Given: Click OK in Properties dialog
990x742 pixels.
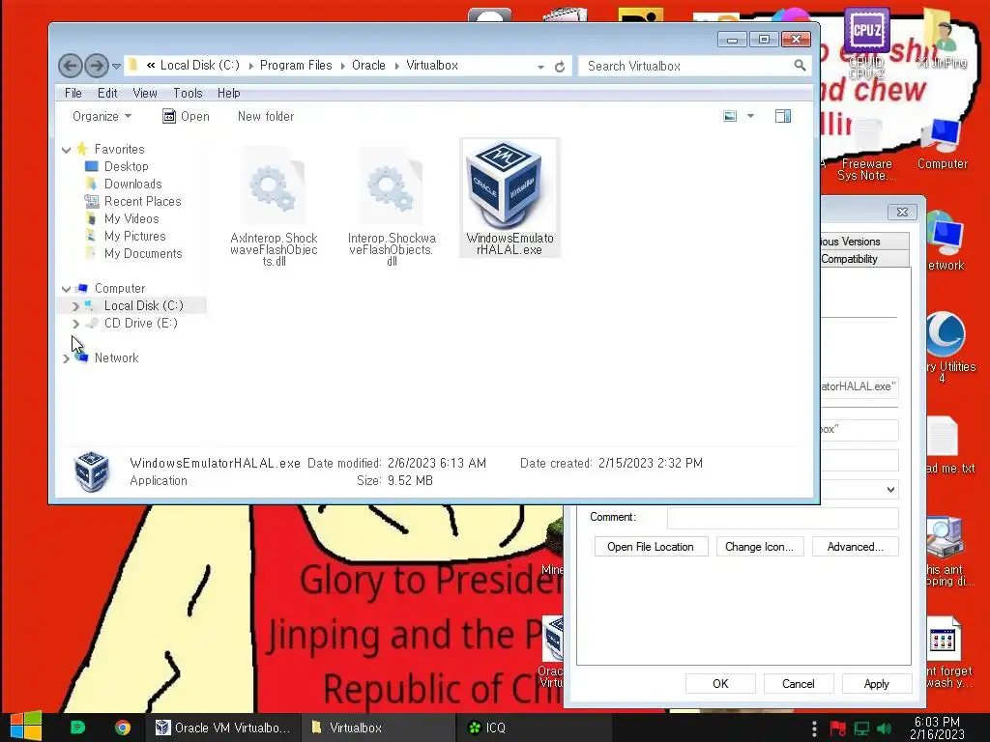Looking at the screenshot, I should coord(720,683).
